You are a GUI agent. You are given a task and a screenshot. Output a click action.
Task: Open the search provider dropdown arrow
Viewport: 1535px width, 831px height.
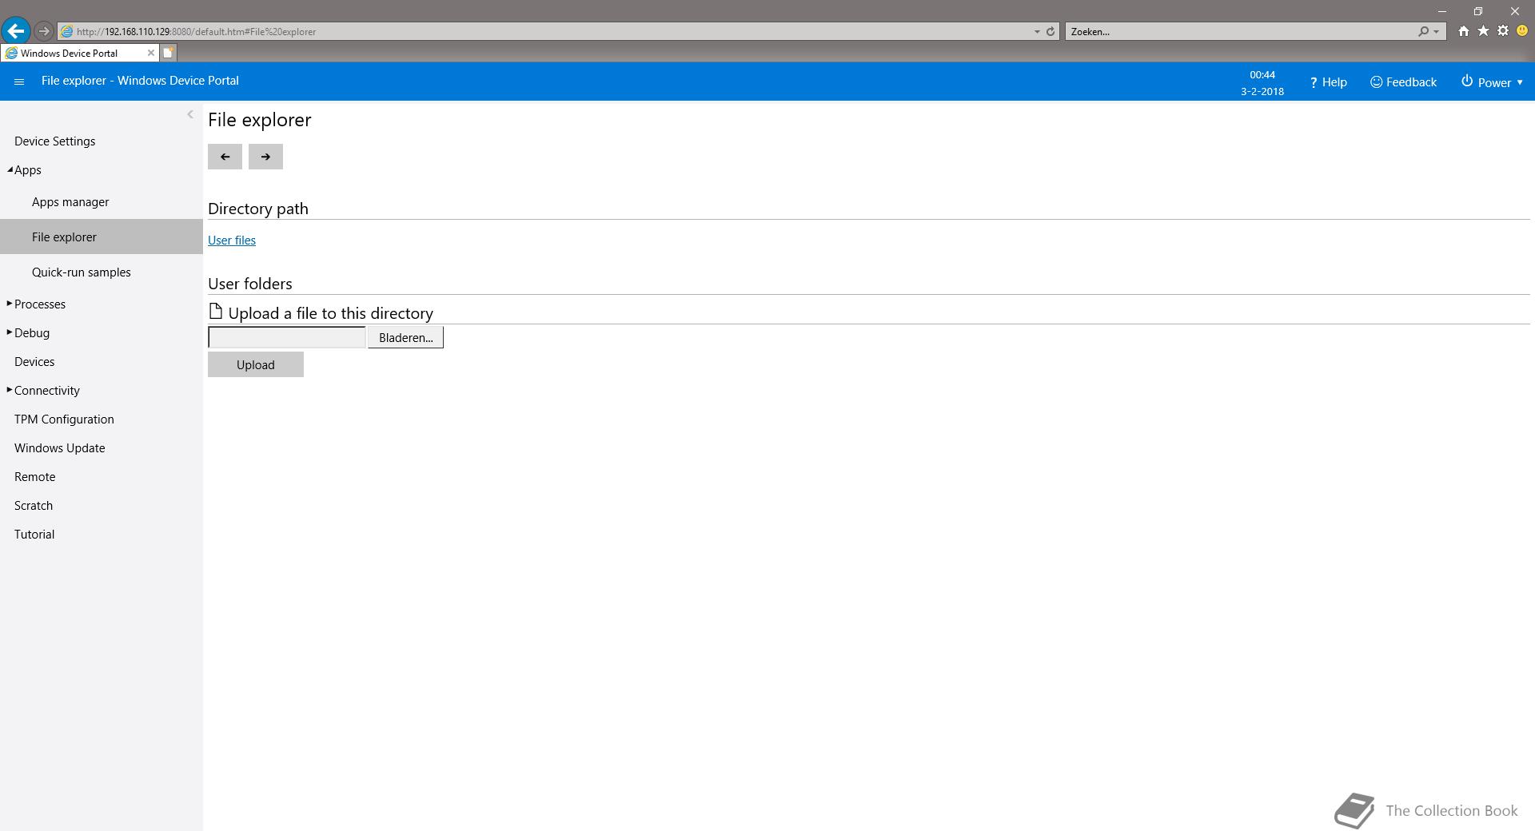pyautogui.click(x=1437, y=32)
